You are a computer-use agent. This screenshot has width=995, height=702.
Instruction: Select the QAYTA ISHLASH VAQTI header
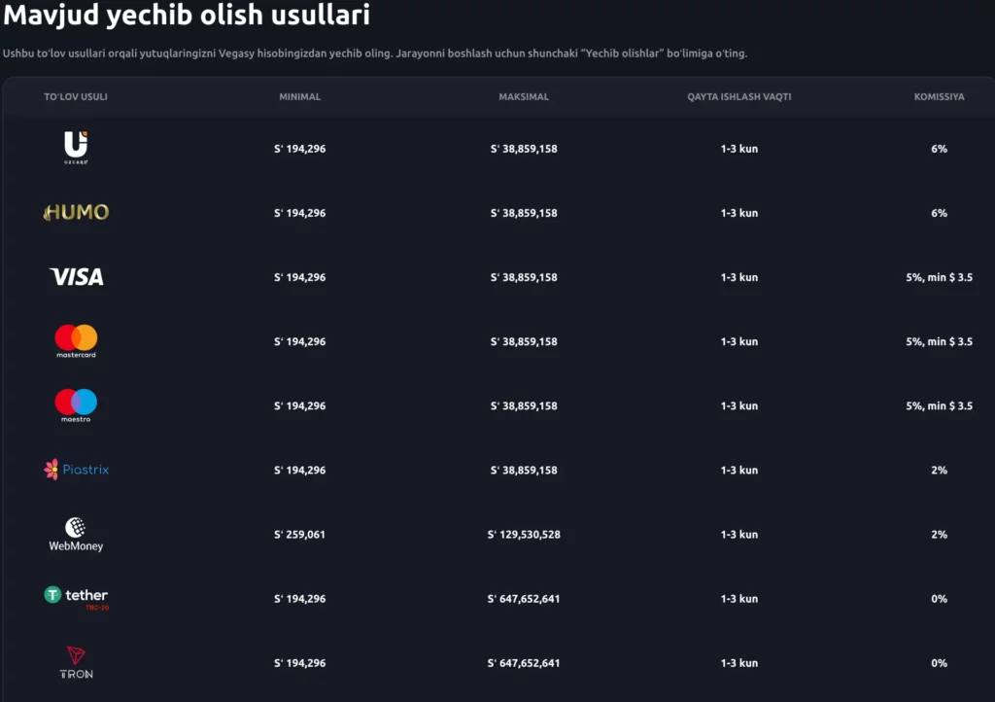click(738, 96)
